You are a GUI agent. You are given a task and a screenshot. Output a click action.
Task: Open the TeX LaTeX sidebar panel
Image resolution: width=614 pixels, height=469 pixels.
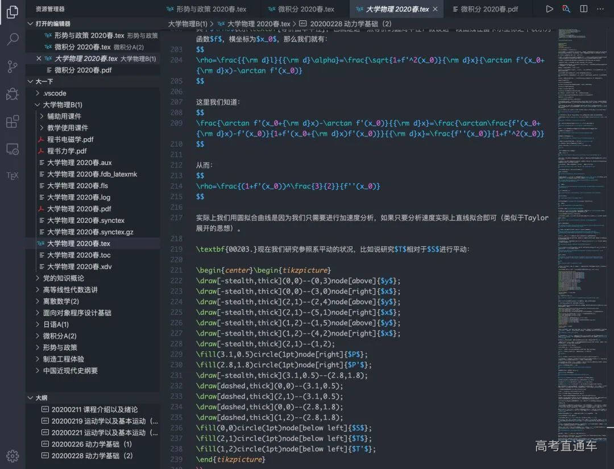pos(13,176)
